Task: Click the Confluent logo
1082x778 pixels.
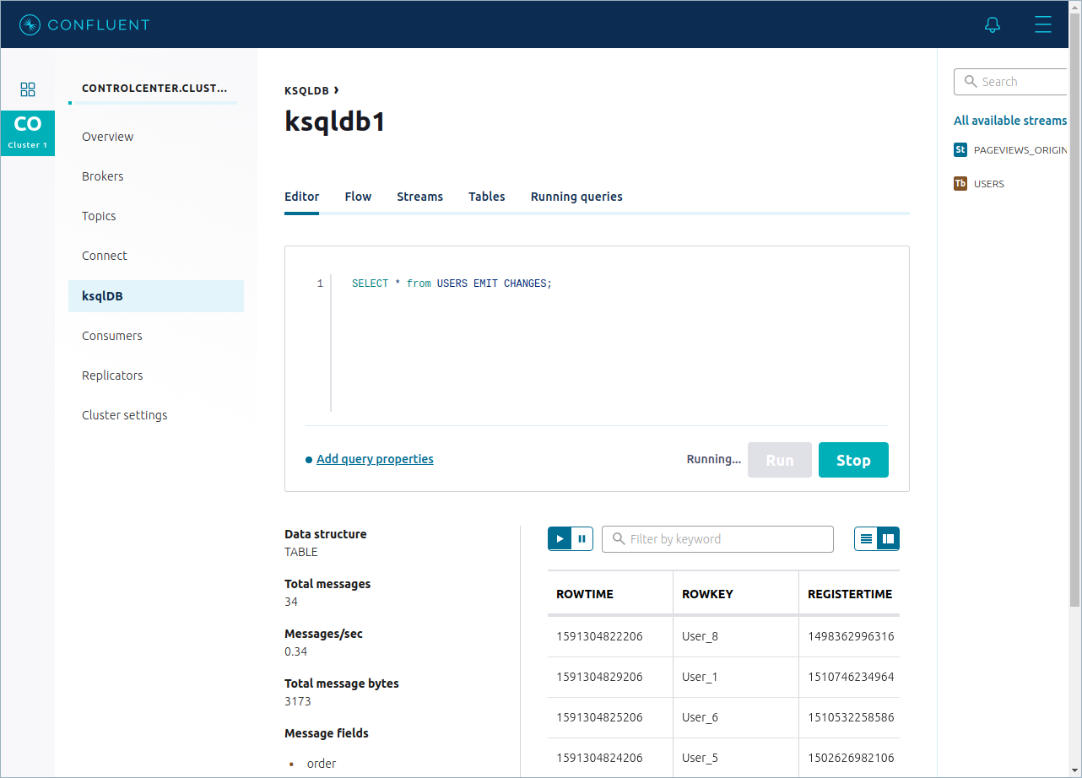Action: point(84,24)
